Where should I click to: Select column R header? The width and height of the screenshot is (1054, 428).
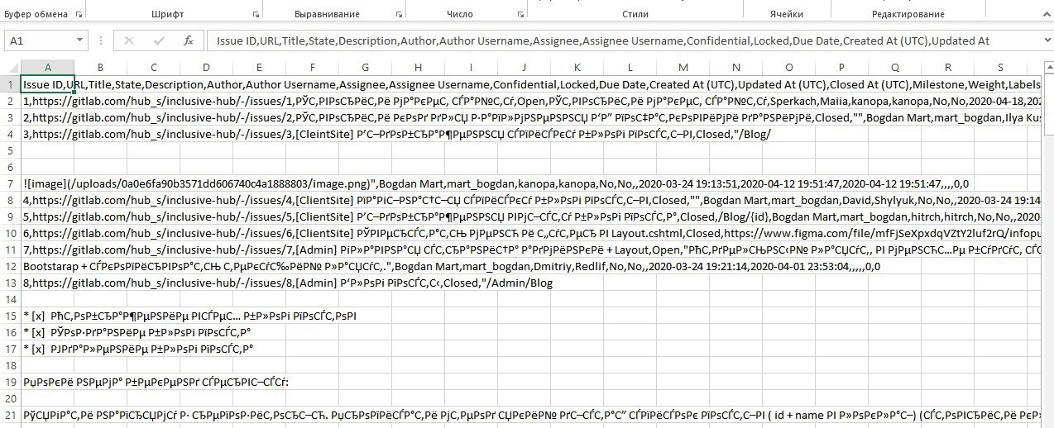point(947,68)
